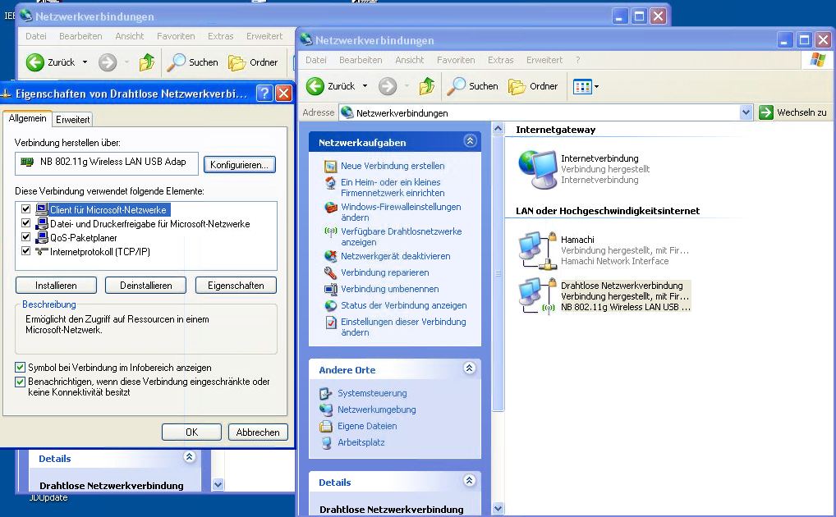This screenshot has height=517, width=836.
Task: Click the vertical scrollbar down arrow
Action: tap(499, 510)
